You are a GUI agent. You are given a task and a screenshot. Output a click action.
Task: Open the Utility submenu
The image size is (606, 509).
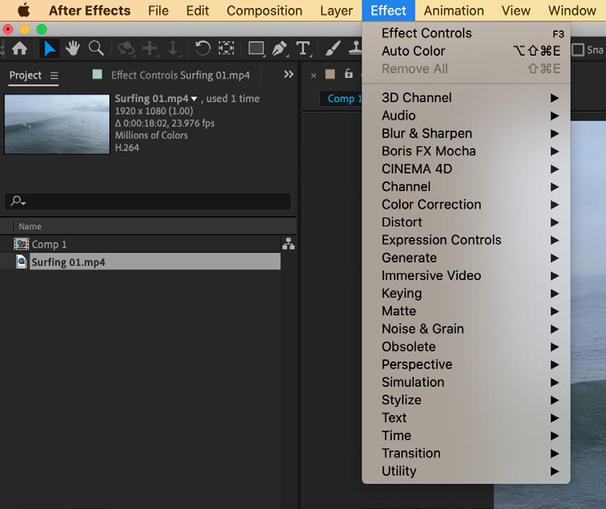pyautogui.click(x=466, y=471)
